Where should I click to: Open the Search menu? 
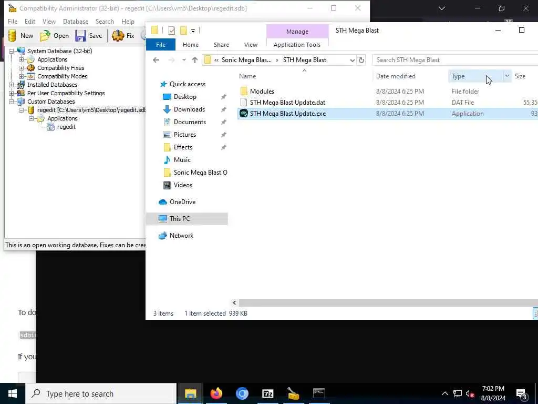pos(105,21)
